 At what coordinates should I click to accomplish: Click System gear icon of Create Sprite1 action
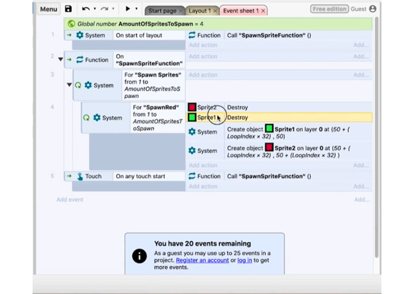[x=192, y=132]
